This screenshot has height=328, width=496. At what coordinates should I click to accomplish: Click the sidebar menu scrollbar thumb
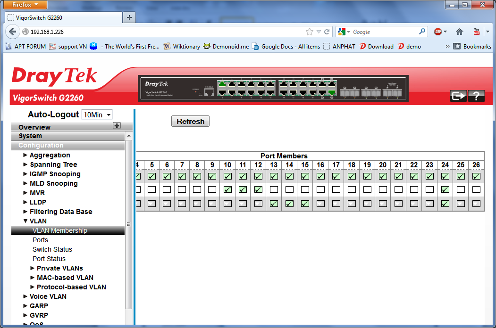point(128,224)
